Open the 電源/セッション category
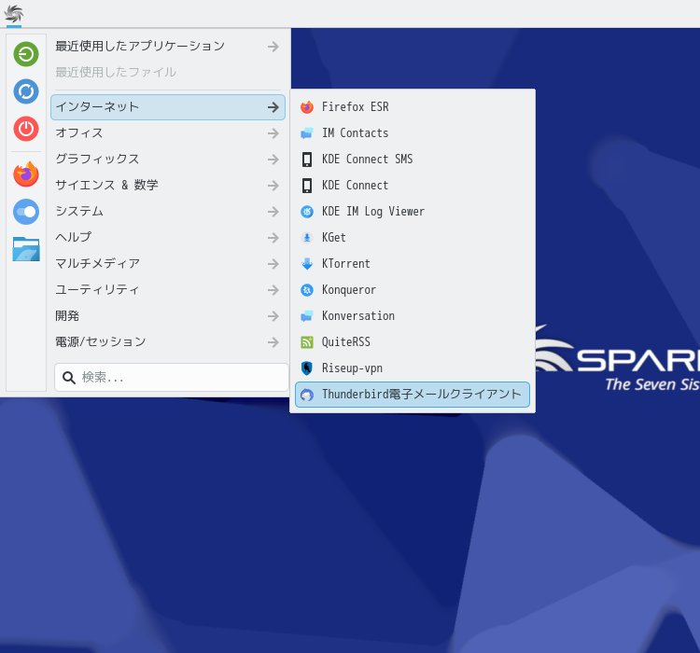Image resolution: width=700 pixels, height=653 pixels. pyautogui.click(x=168, y=342)
